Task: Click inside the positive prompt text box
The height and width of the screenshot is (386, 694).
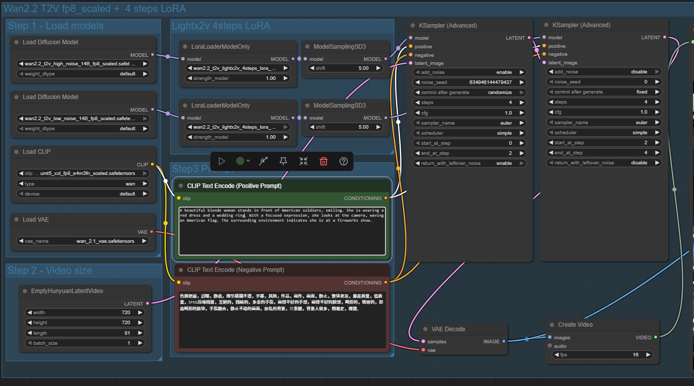Action: (281, 236)
